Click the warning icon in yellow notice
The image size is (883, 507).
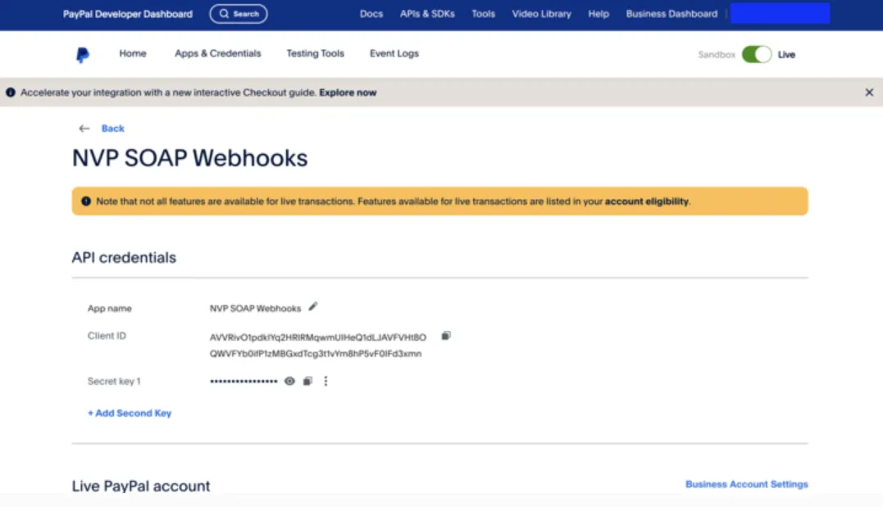point(85,201)
